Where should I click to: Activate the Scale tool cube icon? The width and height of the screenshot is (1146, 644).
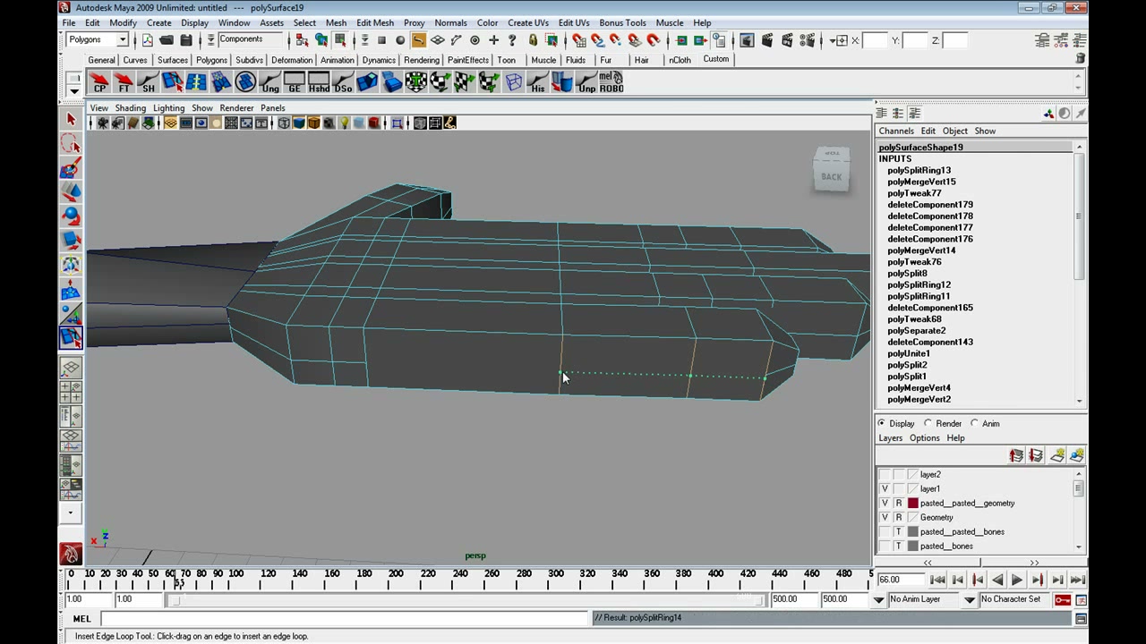point(71,241)
